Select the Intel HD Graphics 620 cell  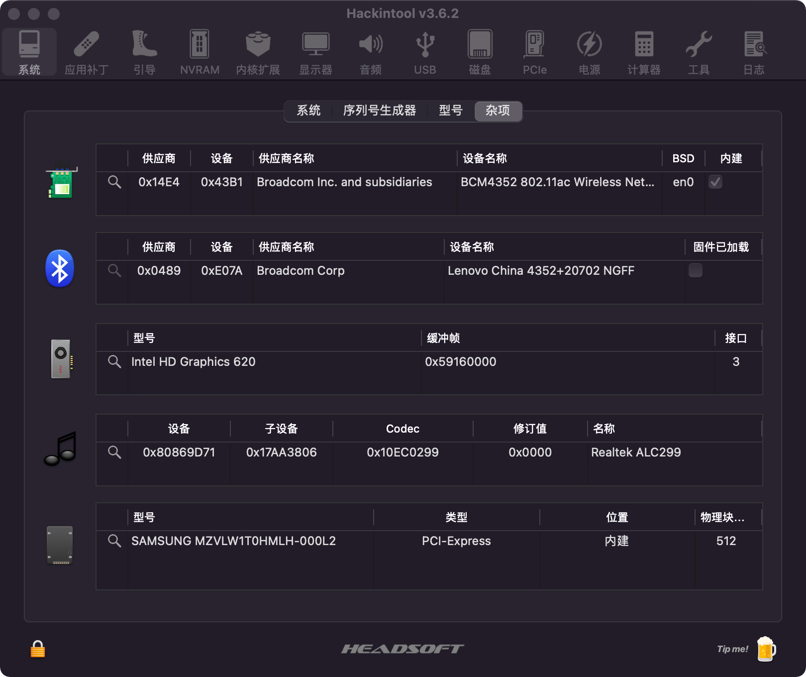(x=193, y=361)
